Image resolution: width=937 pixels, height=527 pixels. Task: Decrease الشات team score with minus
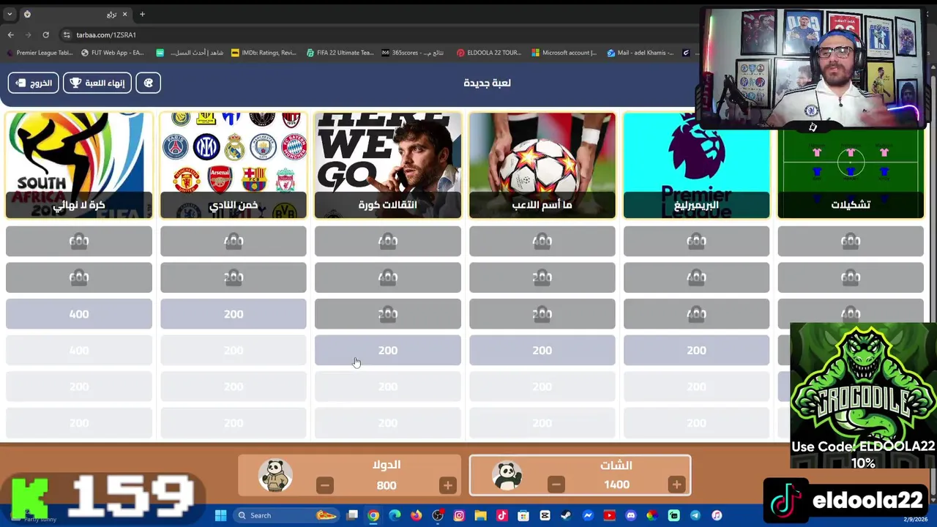click(x=556, y=485)
